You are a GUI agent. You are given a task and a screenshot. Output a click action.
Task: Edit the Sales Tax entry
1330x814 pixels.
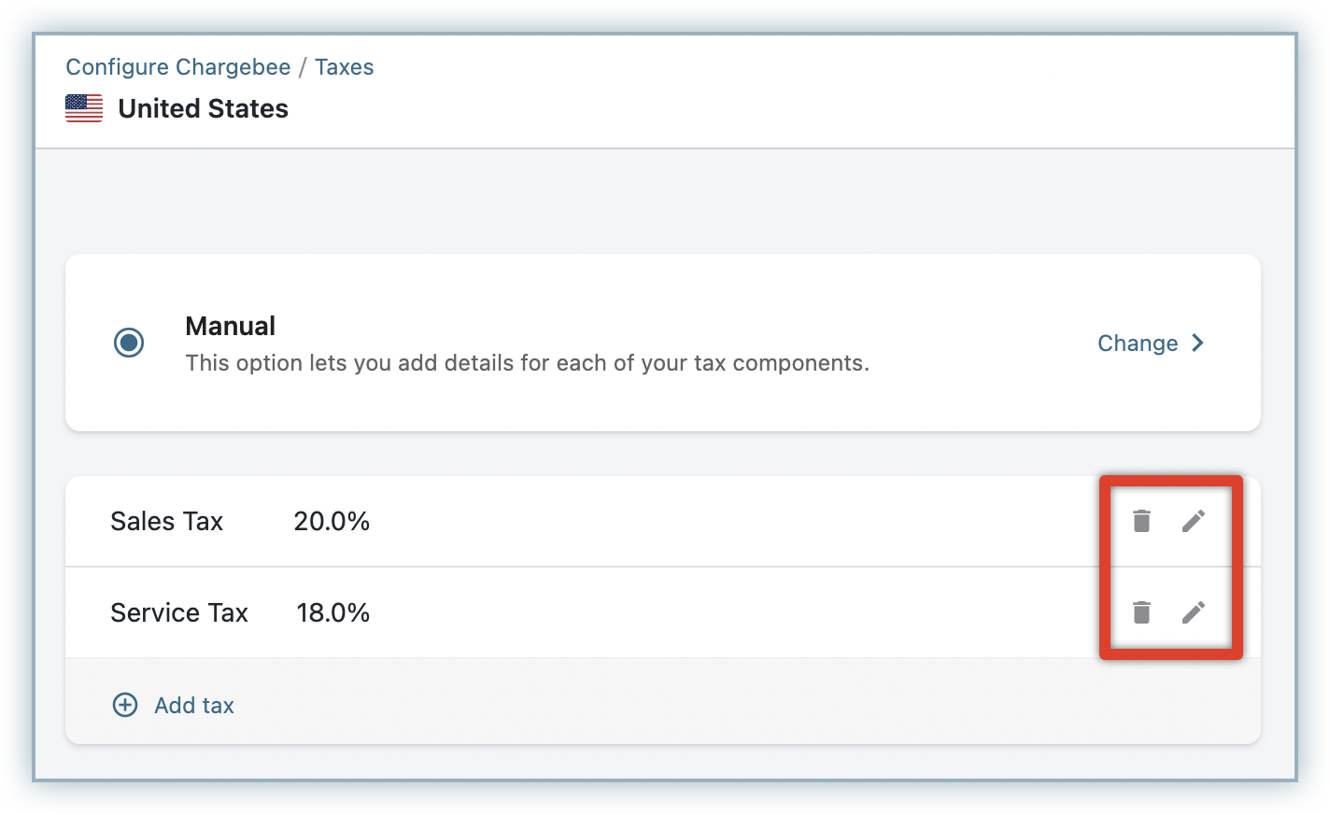[1194, 521]
